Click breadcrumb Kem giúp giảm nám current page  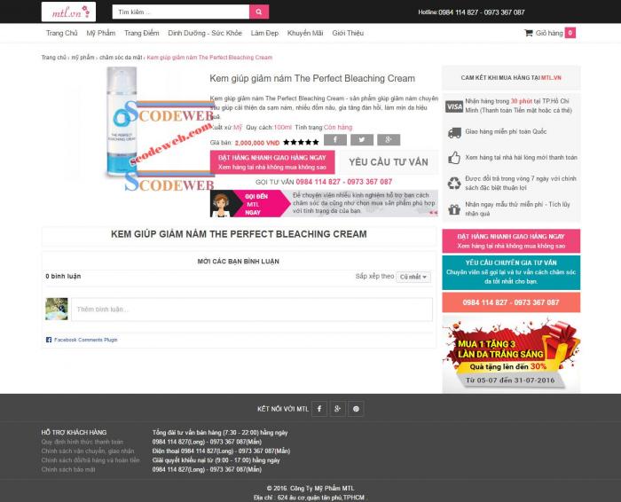click(209, 58)
